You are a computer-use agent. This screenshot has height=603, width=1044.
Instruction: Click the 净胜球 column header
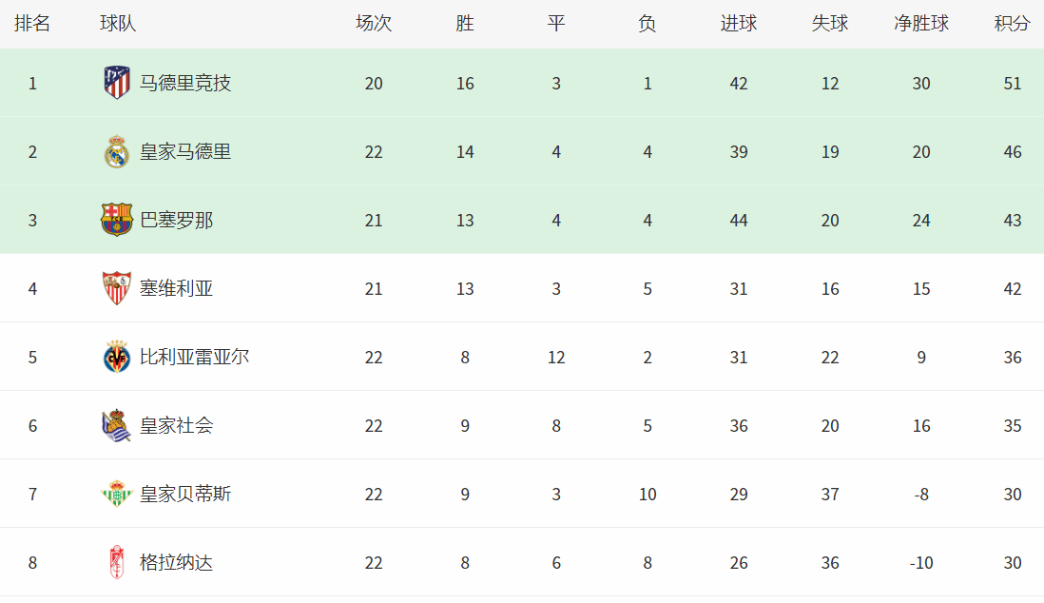point(920,24)
